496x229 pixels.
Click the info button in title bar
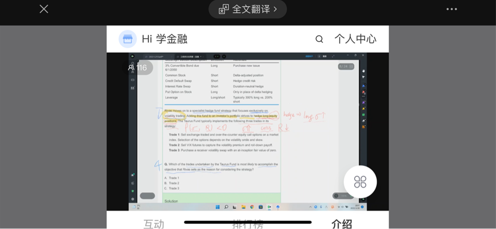319,56
